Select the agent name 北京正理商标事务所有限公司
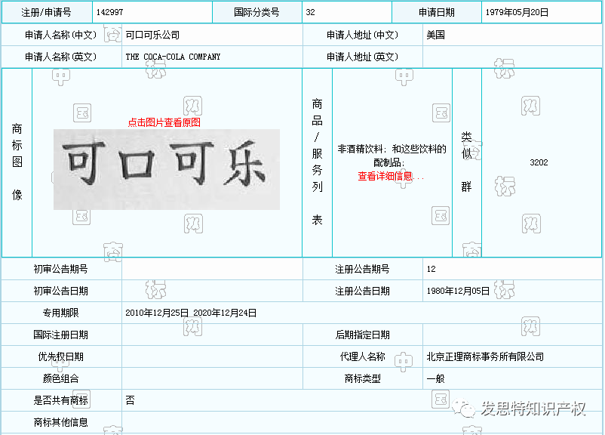 pos(484,356)
